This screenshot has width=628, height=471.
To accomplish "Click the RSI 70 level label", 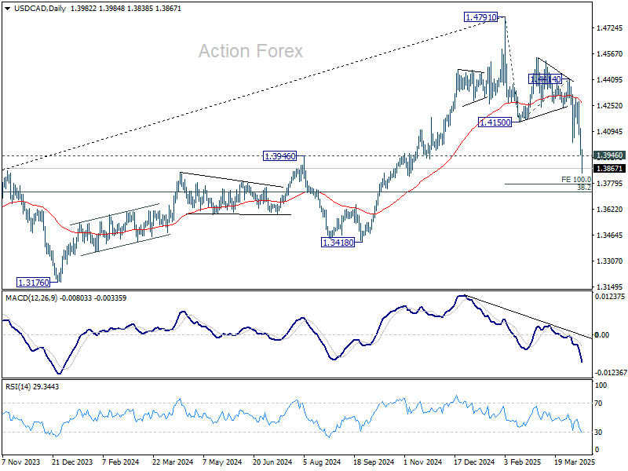I will [x=598, y=403].
